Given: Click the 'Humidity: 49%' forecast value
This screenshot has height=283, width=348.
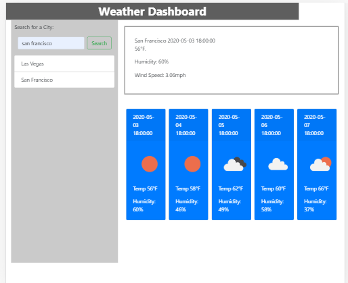Looking at the screenshot, I should pyautogui.click(x=230, y=205).
